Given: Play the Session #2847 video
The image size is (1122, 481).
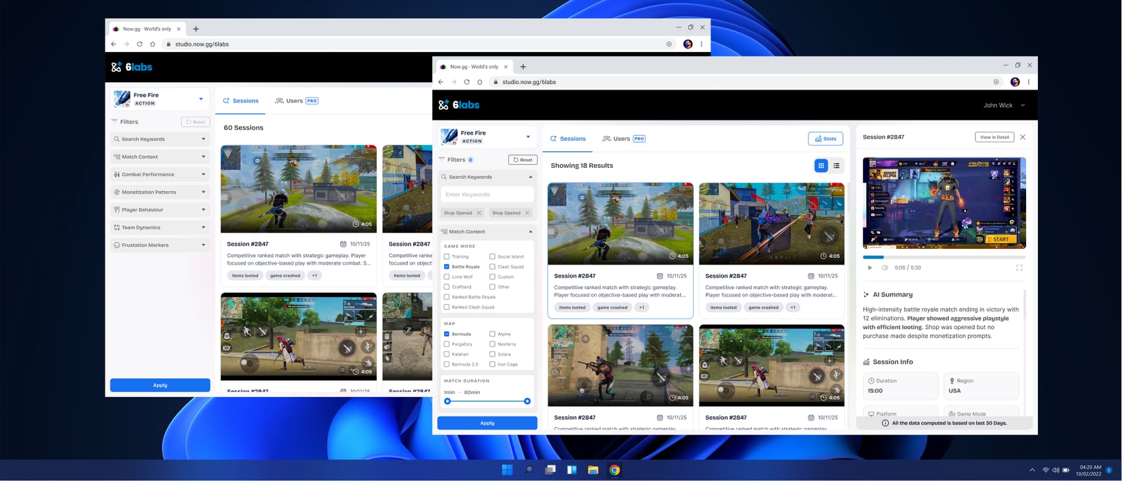Looking at the screenshot, I should (x=870, y=268).
